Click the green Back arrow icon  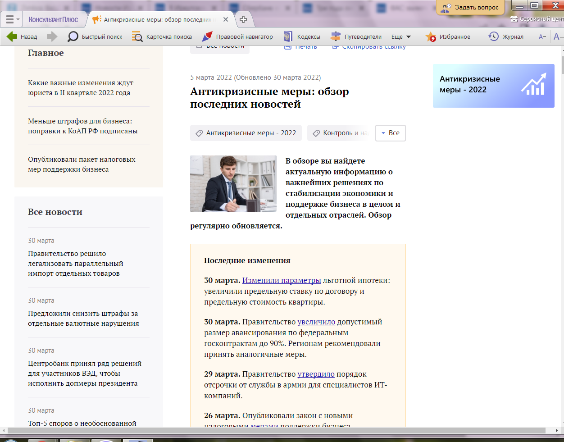[x=12, y=36]
